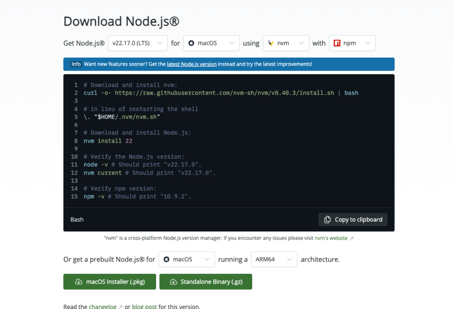Image resolution: width=453 pixels, height=309 pixels.
Task: Click the chevron of the ARM64 selector
Action: [289, 259]
